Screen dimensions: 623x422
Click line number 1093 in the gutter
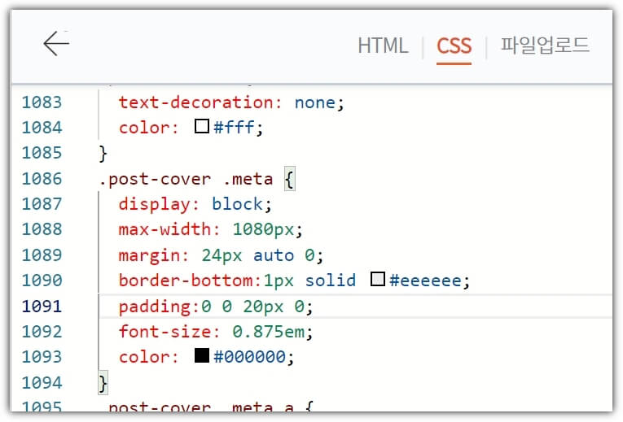(42, 357)
